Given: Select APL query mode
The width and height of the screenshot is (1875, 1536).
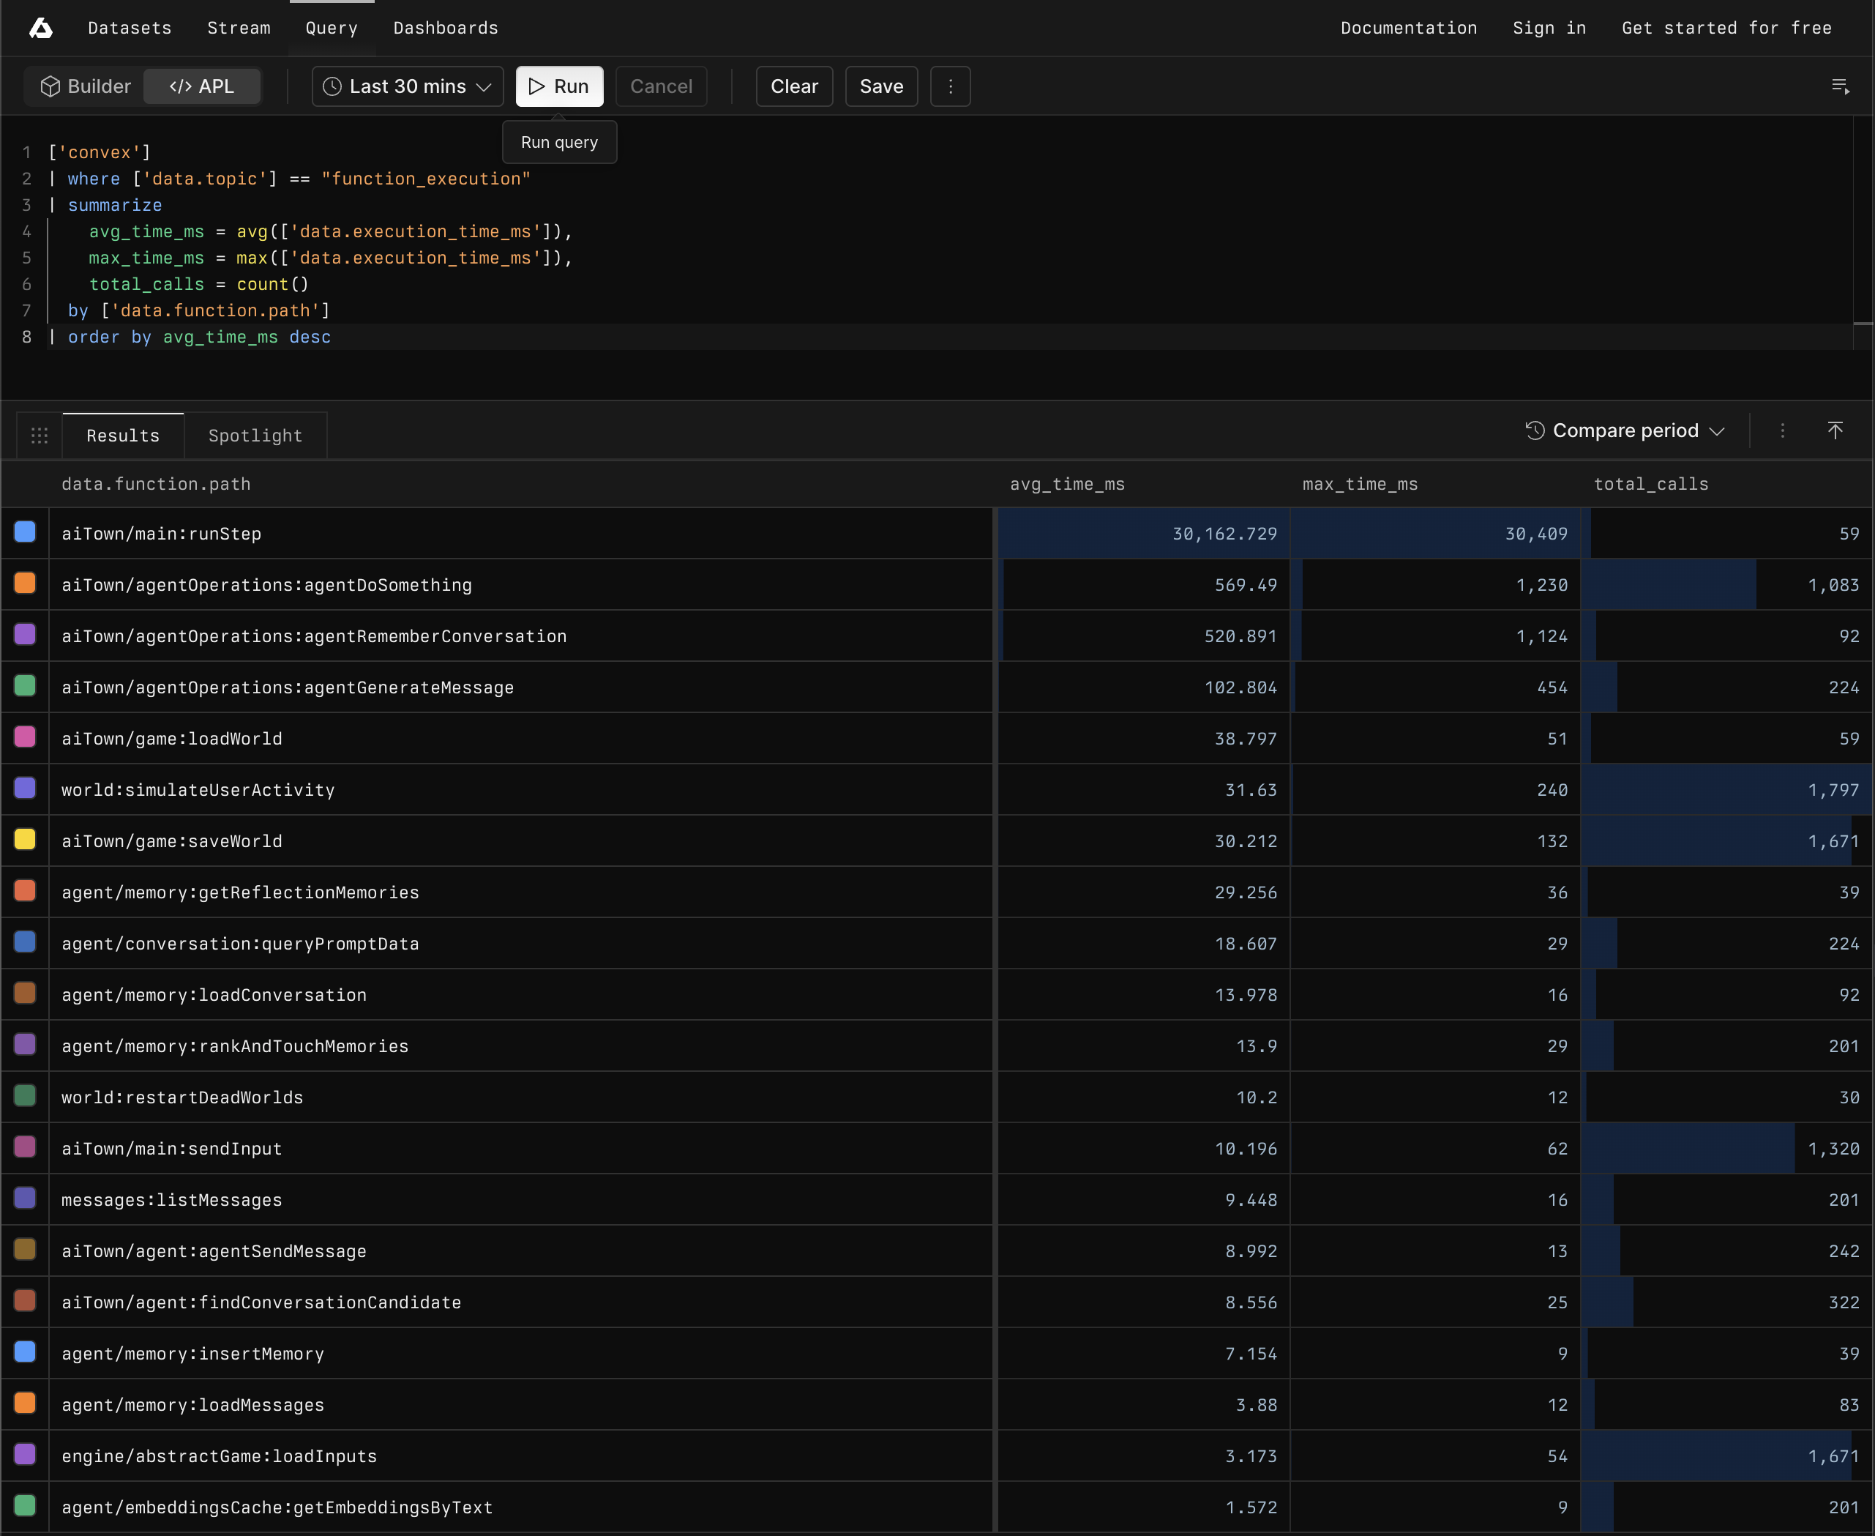Looking at the screenshot, I should 202,86.
